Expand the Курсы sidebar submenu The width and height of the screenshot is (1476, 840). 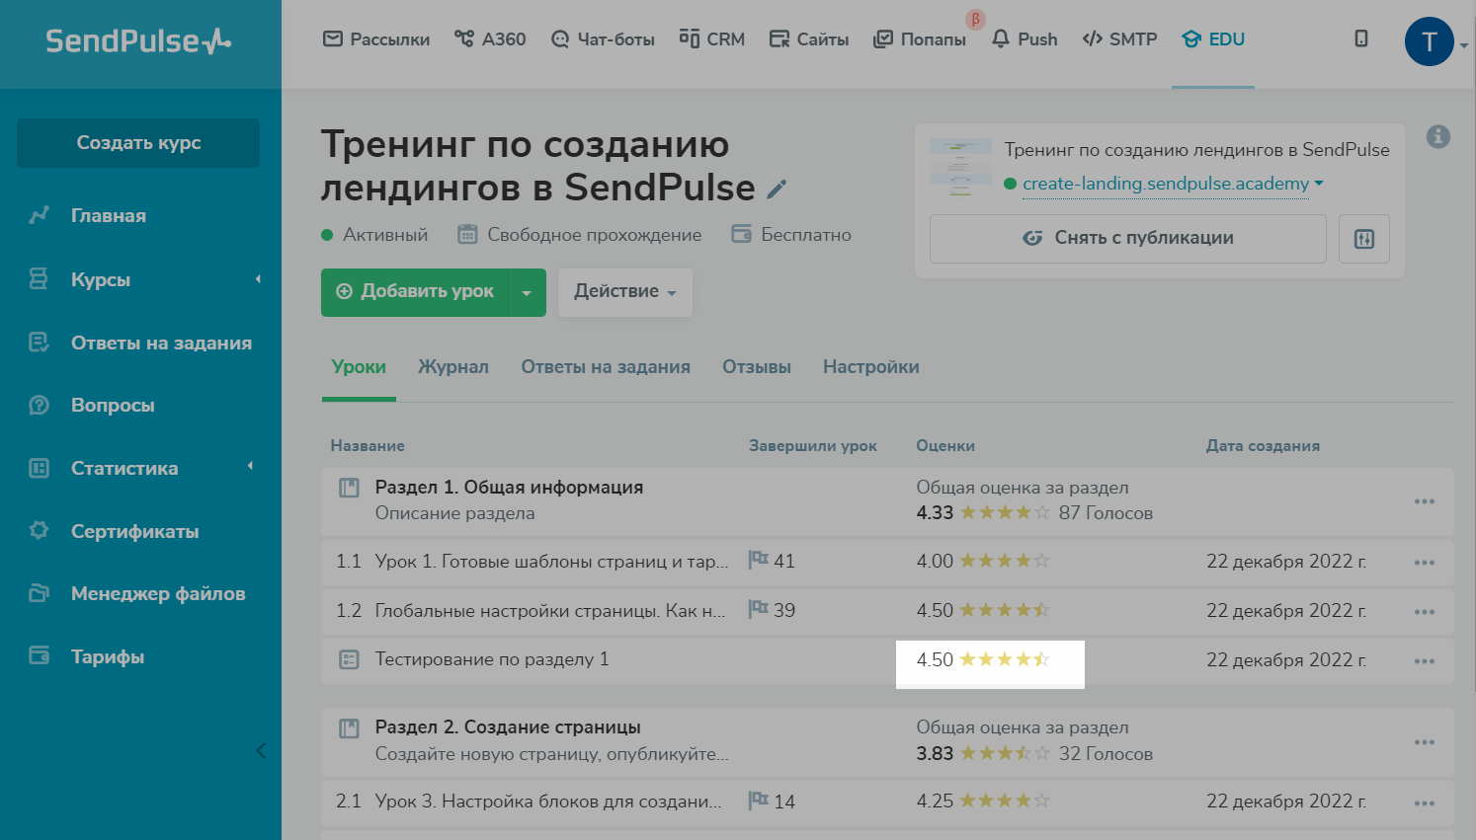[258, 279]
